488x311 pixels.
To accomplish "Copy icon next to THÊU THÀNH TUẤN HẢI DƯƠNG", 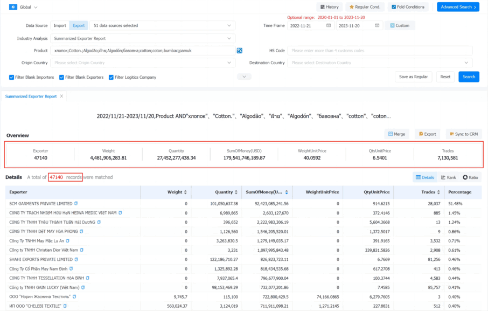I will [x=99, y=222].
